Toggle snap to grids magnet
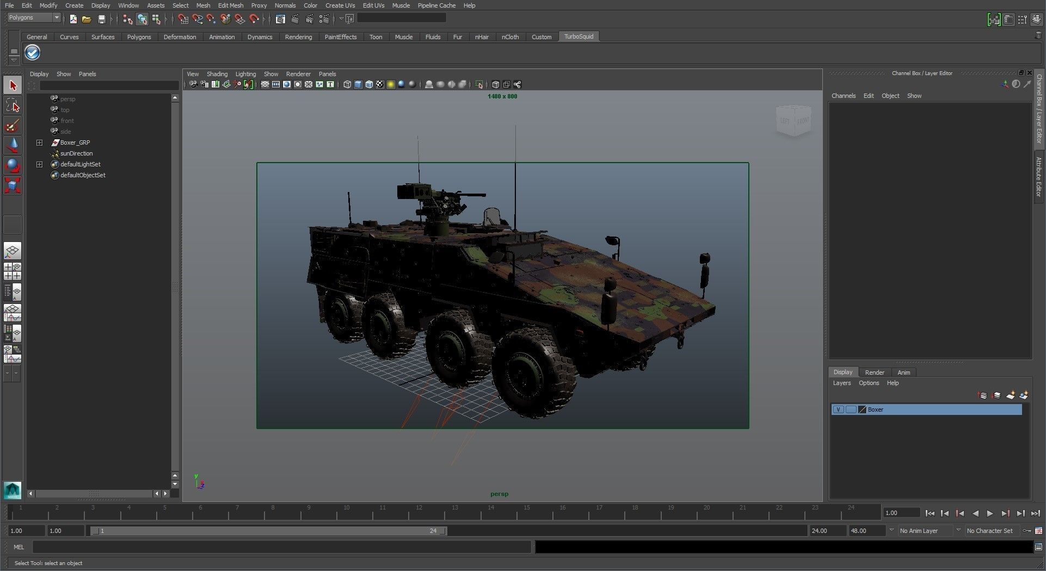 [x=183, y=19]
